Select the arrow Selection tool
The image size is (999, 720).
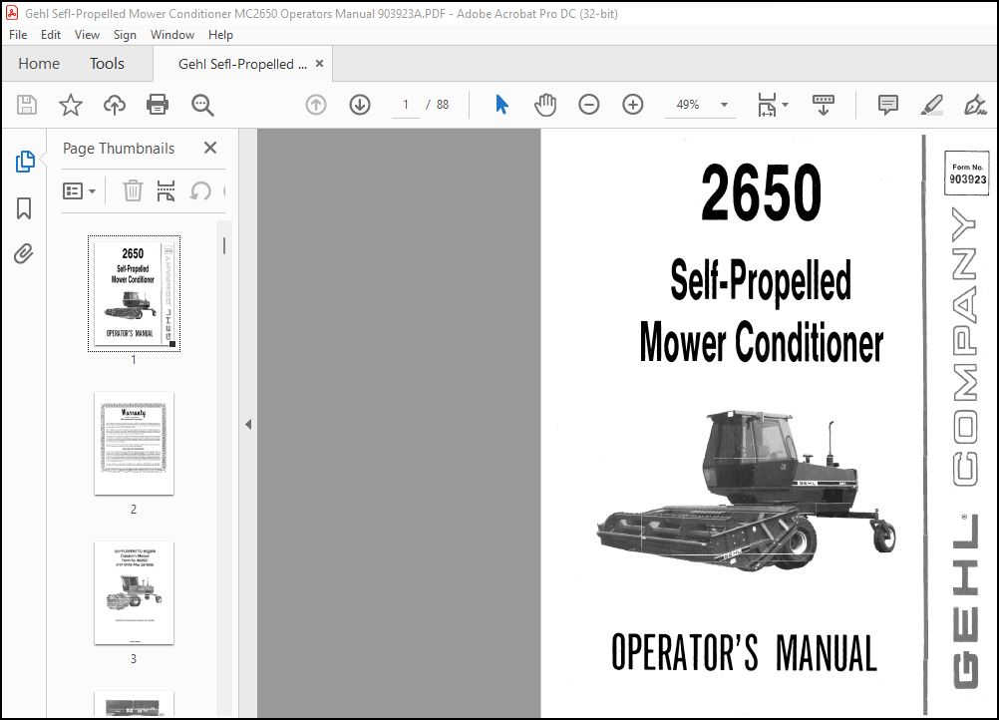tap(502, 105)
